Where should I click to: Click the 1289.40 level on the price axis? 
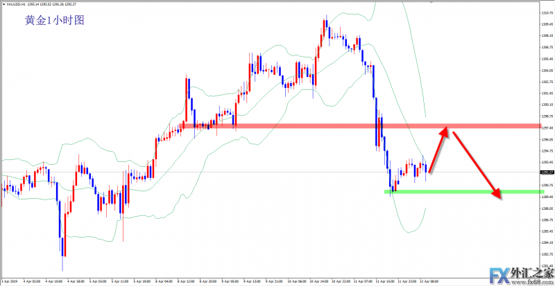pyautogui.click(x=546, y=196)
